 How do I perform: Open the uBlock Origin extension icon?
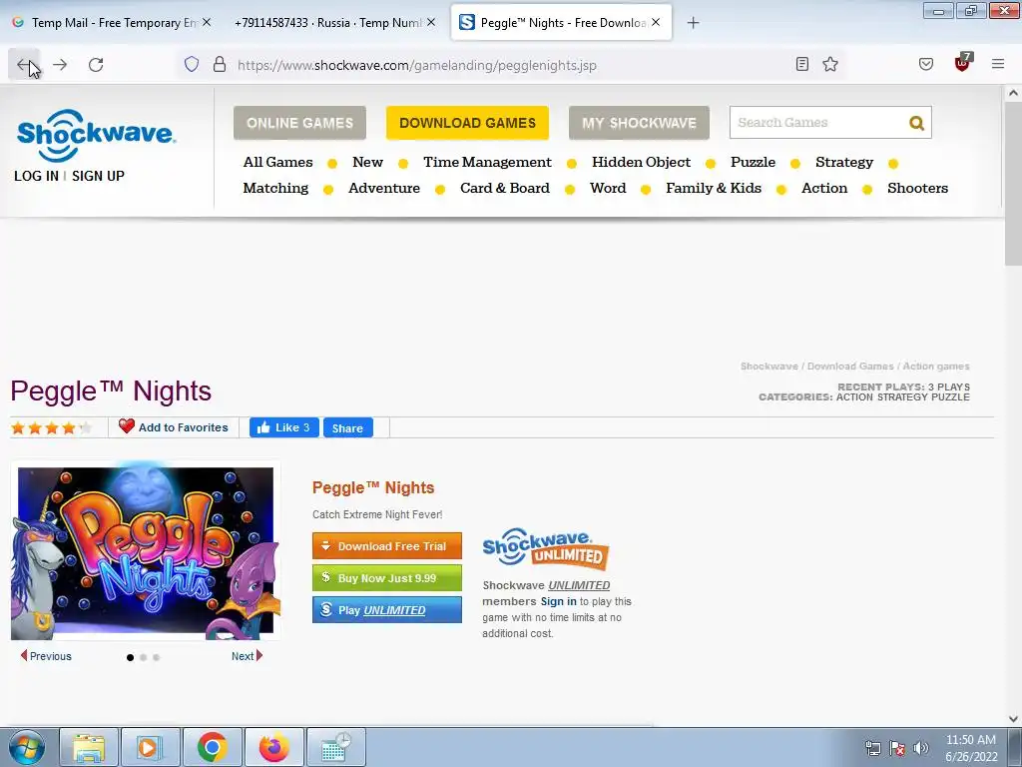(x=962, y=63)
